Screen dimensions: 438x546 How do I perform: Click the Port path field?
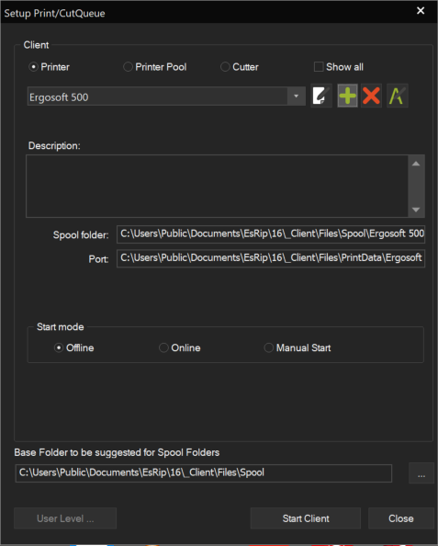click(x=271, y=258)
